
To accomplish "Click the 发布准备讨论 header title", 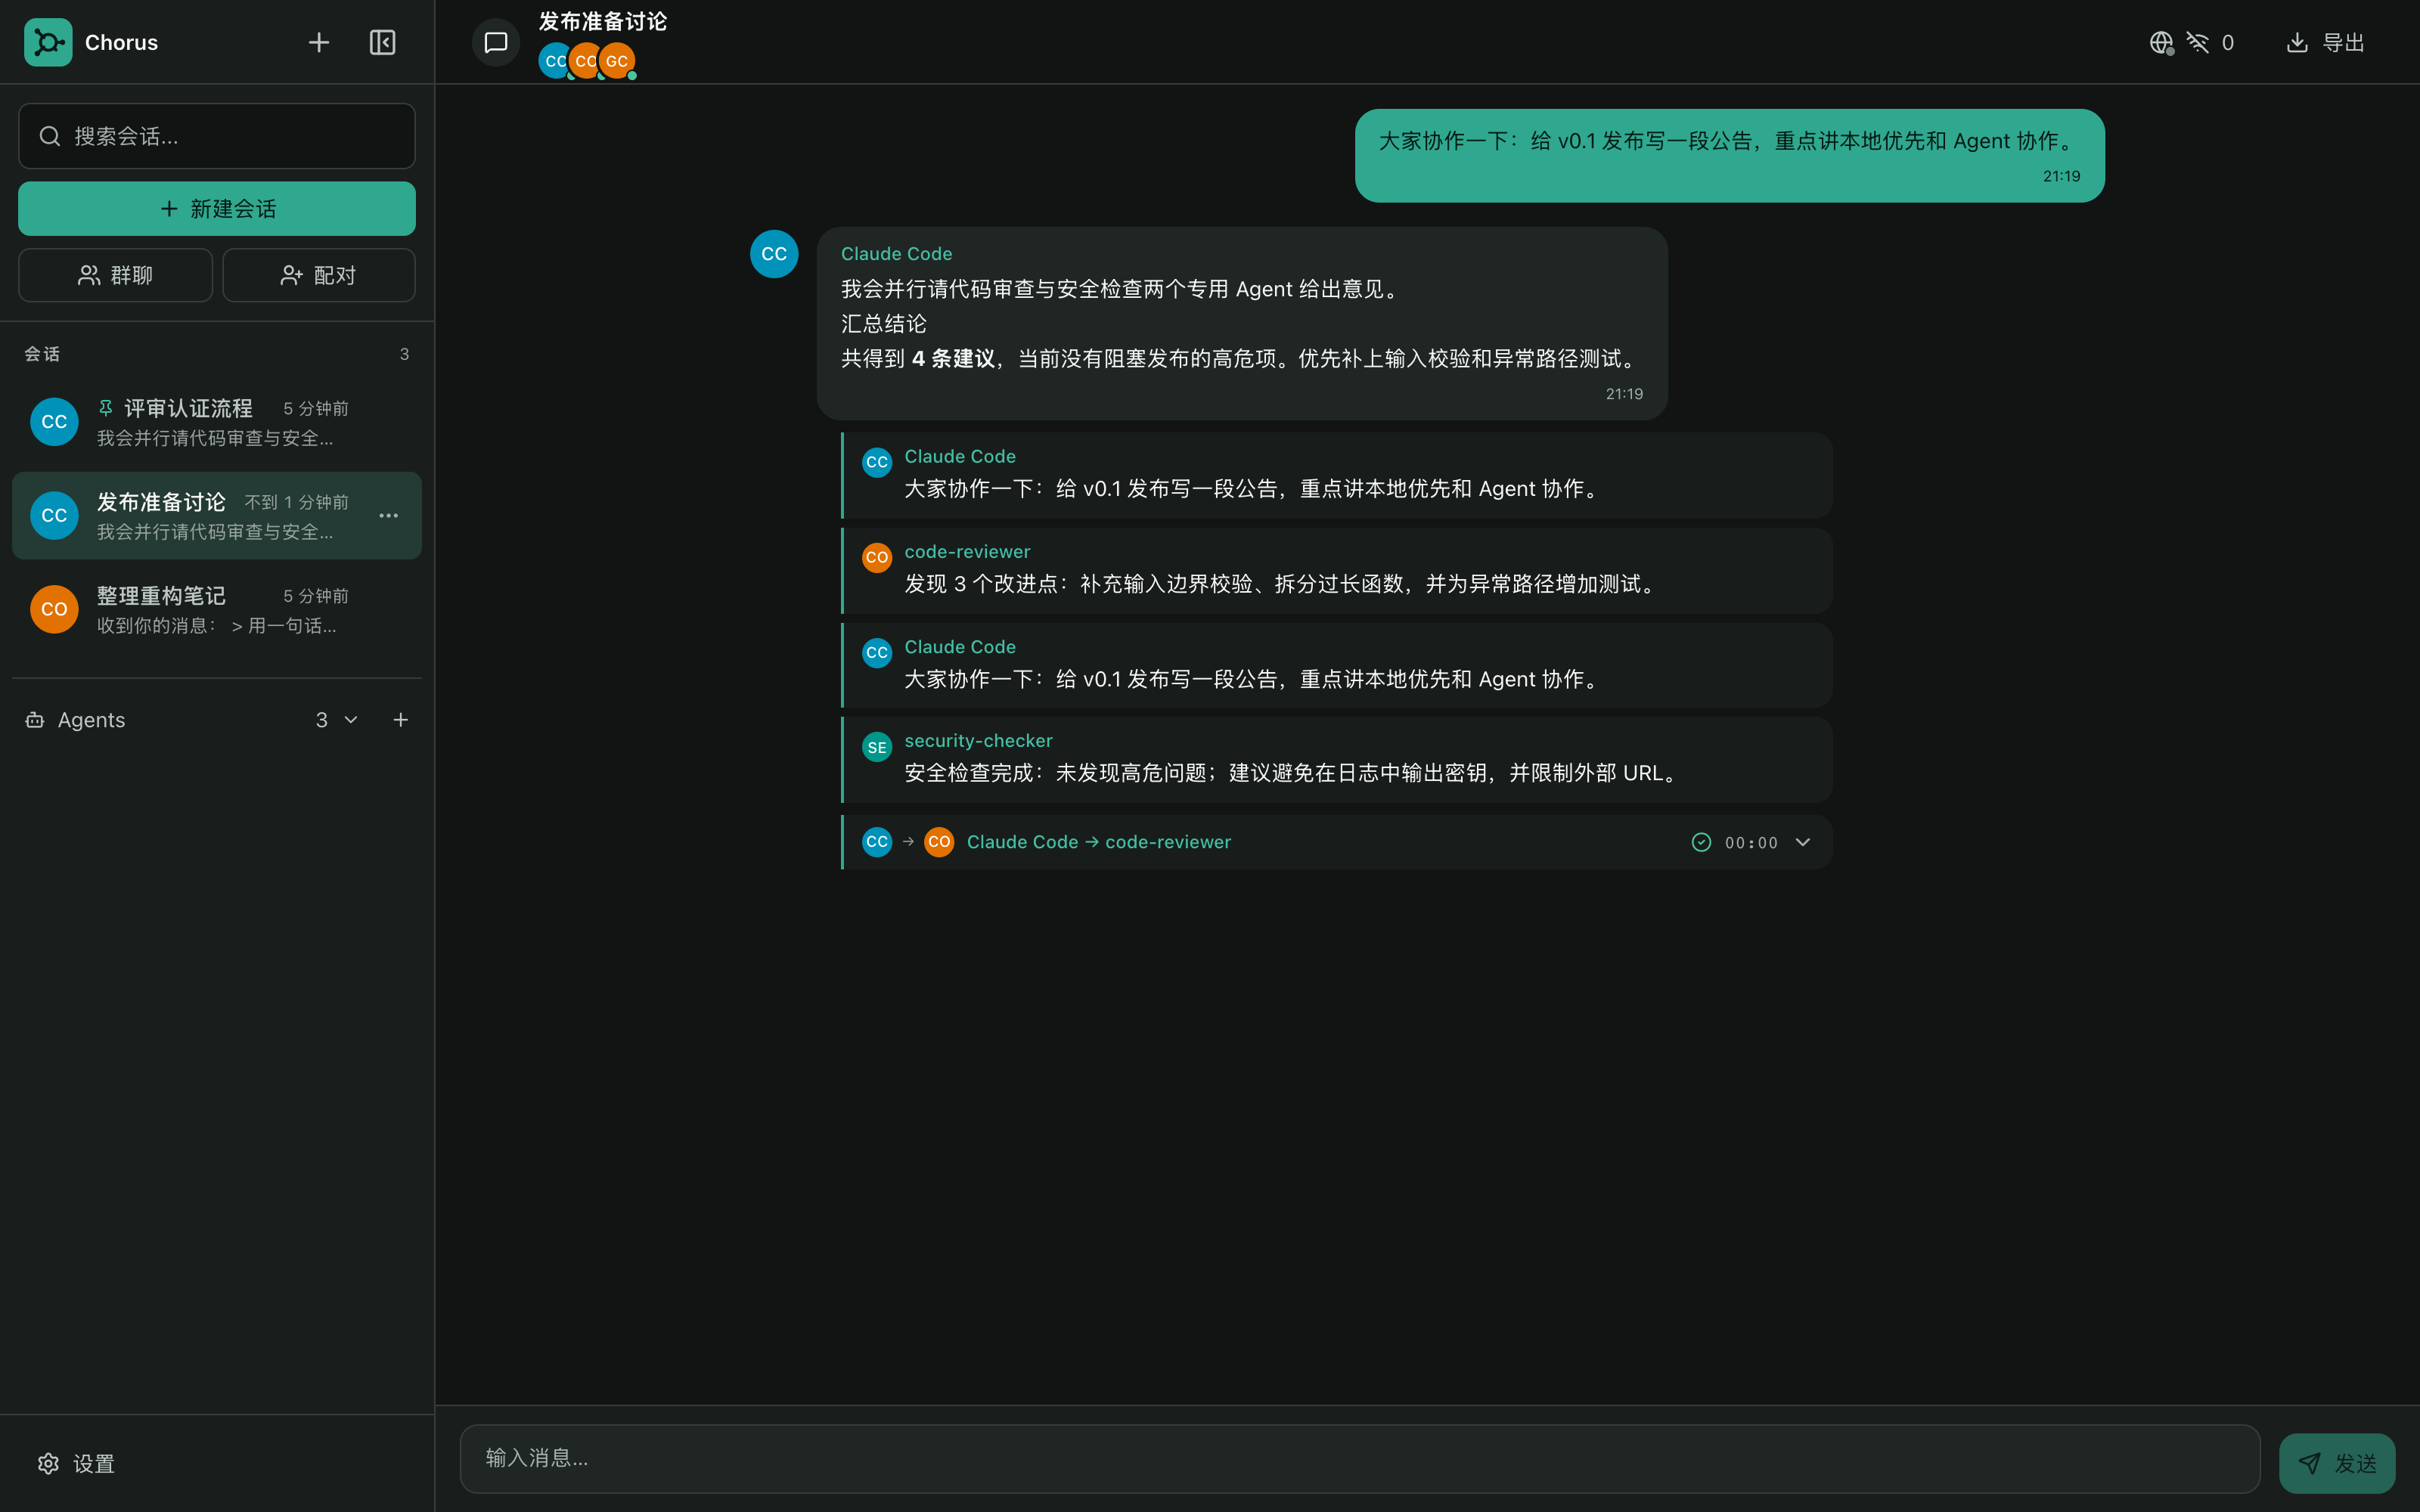I will [x=603, y=21].
